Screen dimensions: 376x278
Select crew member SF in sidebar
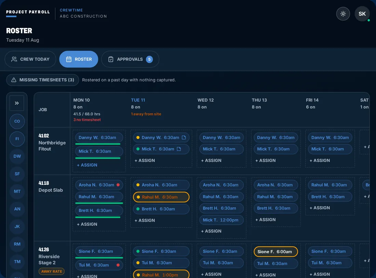[17, 174]
